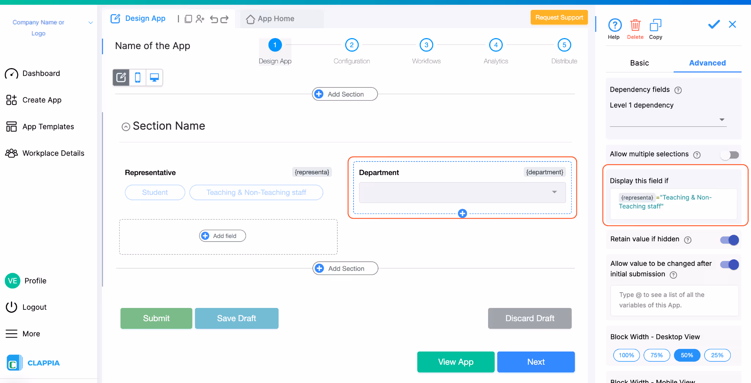The height and width of the screenshot is (383, 751).
Task: Click the Name of the App title
Action: pos(153,46)
